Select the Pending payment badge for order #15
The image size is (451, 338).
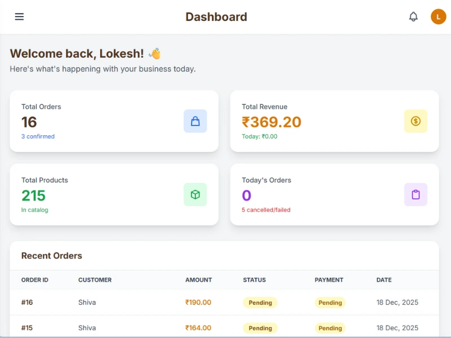tap(330, 328)
